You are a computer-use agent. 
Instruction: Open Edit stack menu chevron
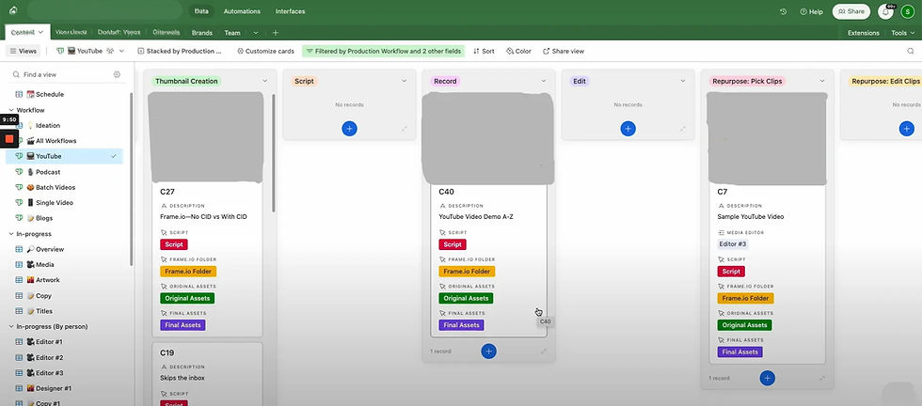tap(683, 81)
